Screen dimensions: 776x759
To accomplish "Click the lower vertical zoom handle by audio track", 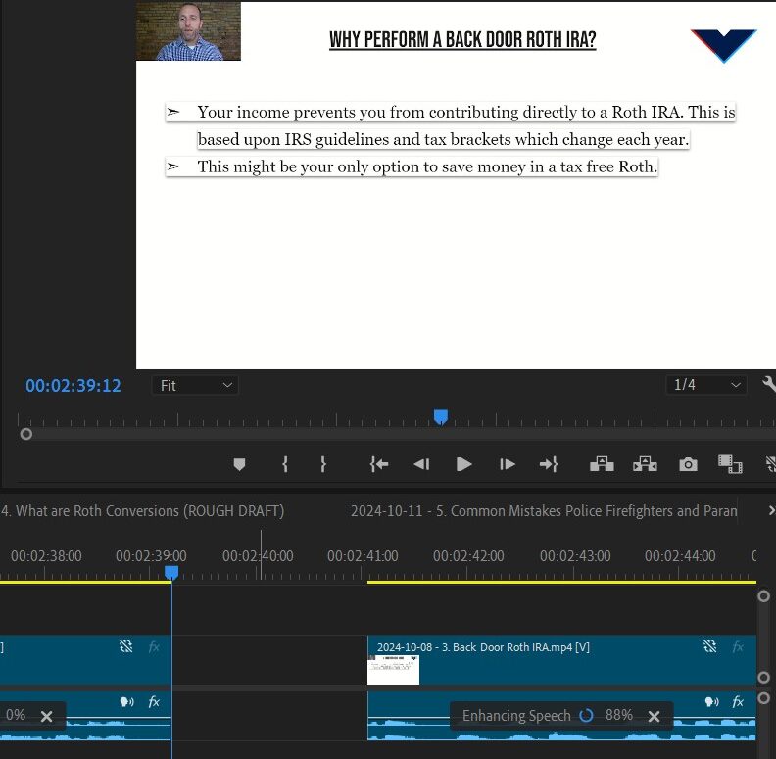I will pyautogui.click(x=763, y=697).
